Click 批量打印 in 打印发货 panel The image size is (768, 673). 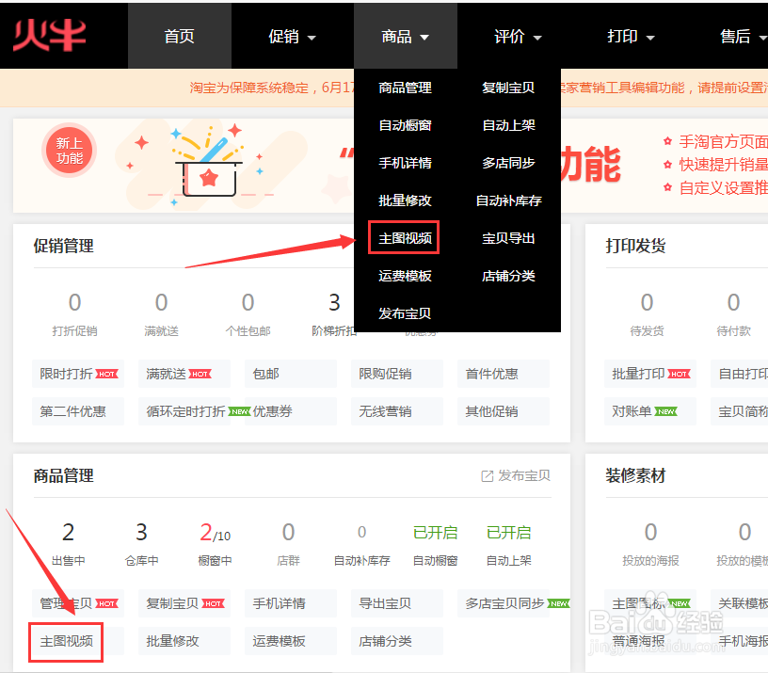pyautogui.click(x=650, y=374)
